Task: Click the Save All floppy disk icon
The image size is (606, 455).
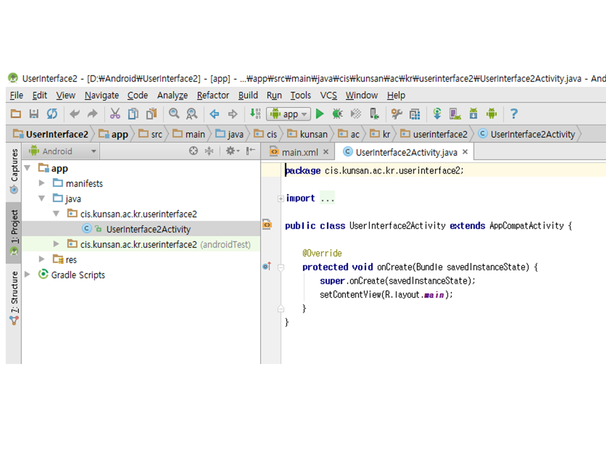Action: click(x=34, y=114)
